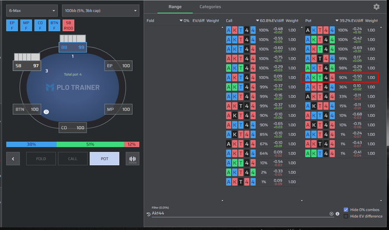Viewport: 389px width, 230px height.
Task: Click the EV/diff header in Fold column
Action: click(198, 21)
